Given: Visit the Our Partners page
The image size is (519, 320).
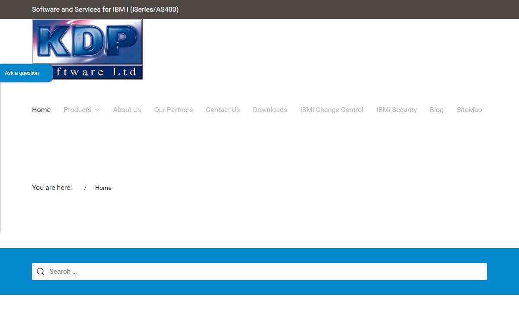Looking at the screenshot, I should [173, 110].
